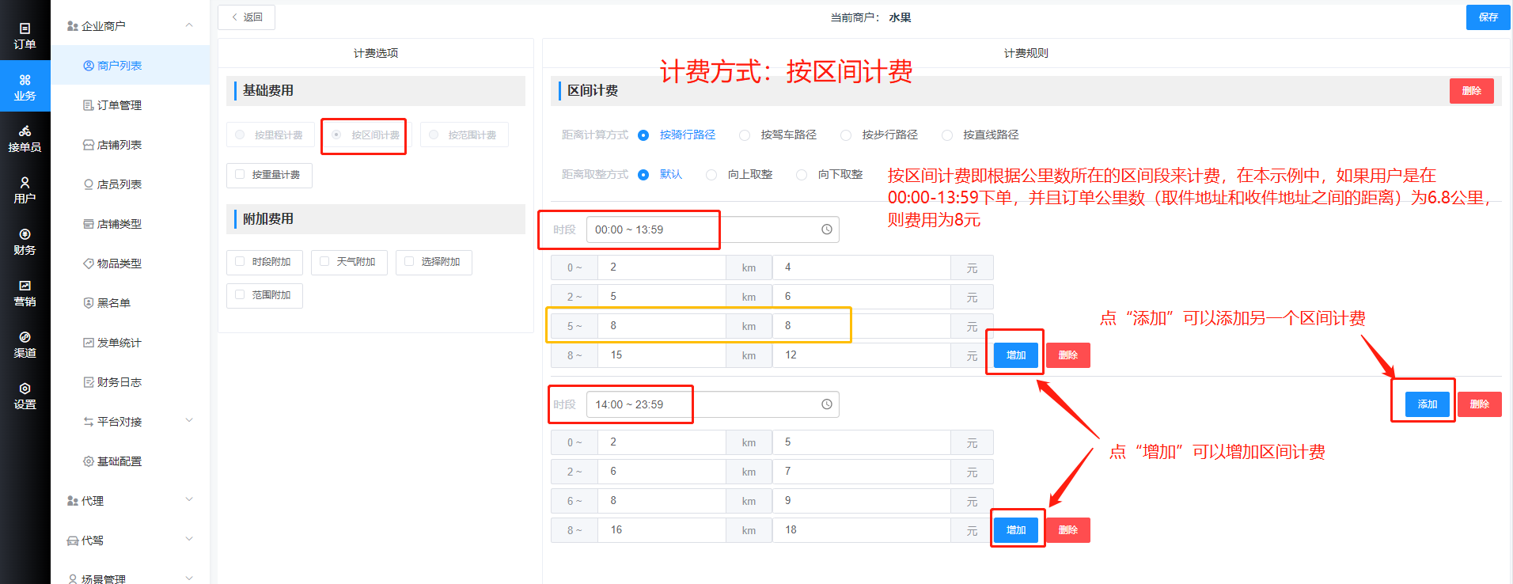This screenshot has height=584, width=1513.
Task: Select 按驾车路径 distance calculation option
Action: 745,135
